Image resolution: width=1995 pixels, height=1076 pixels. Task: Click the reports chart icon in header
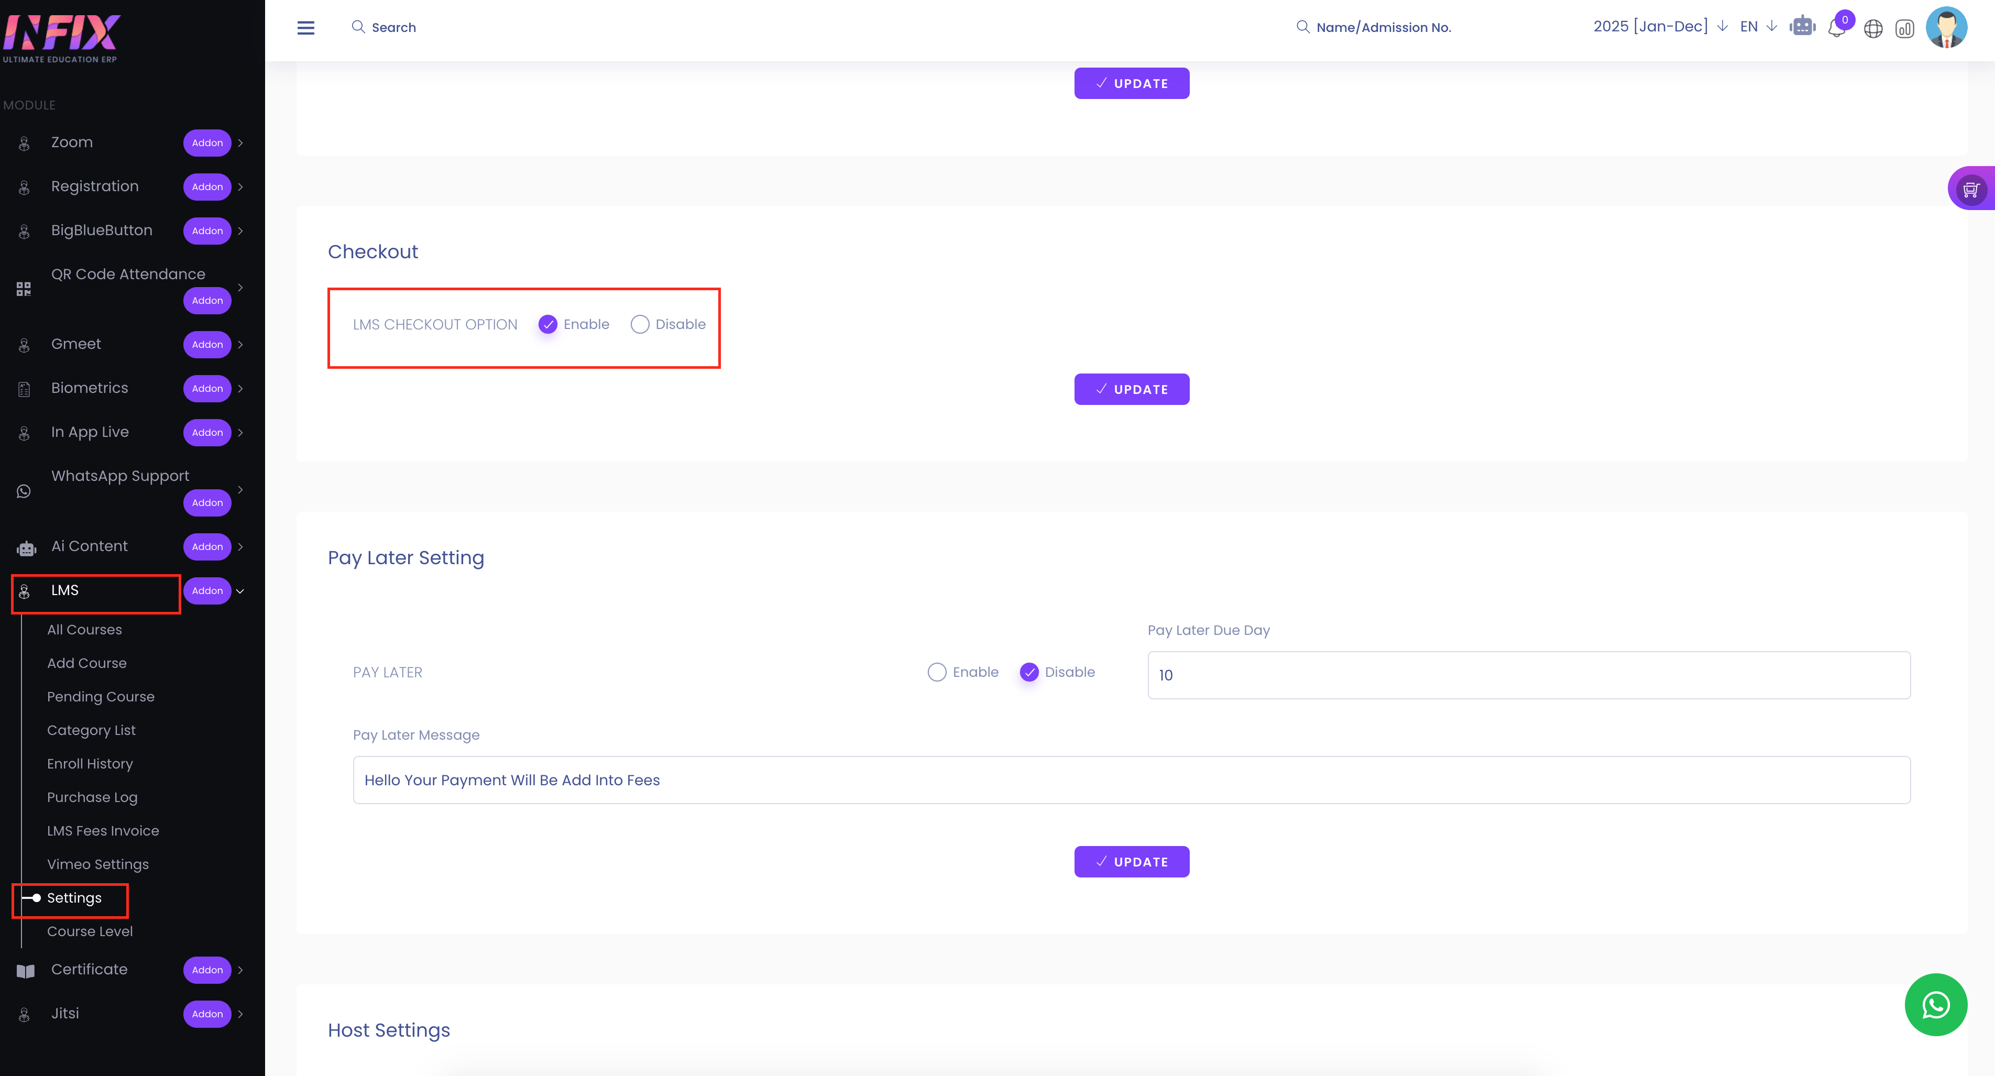pos(1904,29)
